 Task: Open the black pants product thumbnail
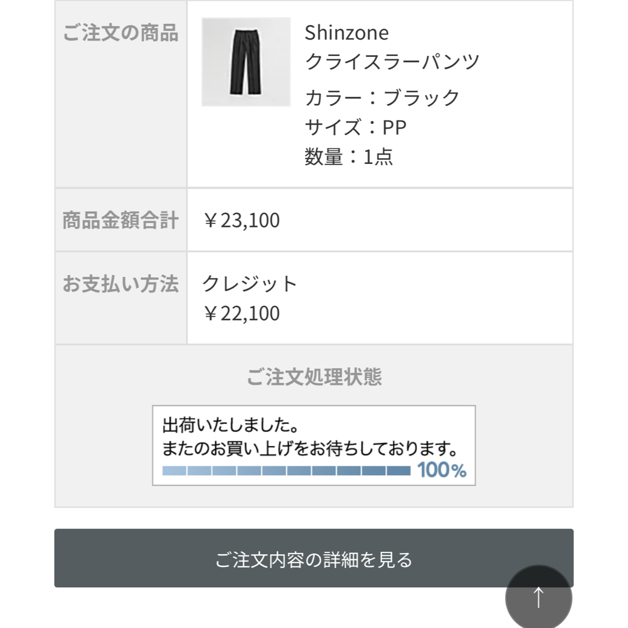[246, 62]
